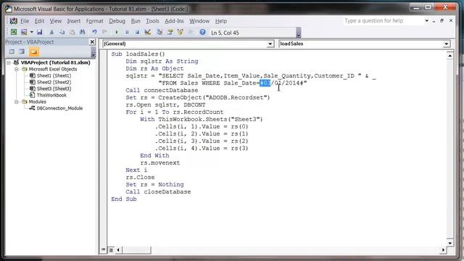464x261 pixels.
Task: Click the View Code icon in Project panel
Action: point(12,51)
